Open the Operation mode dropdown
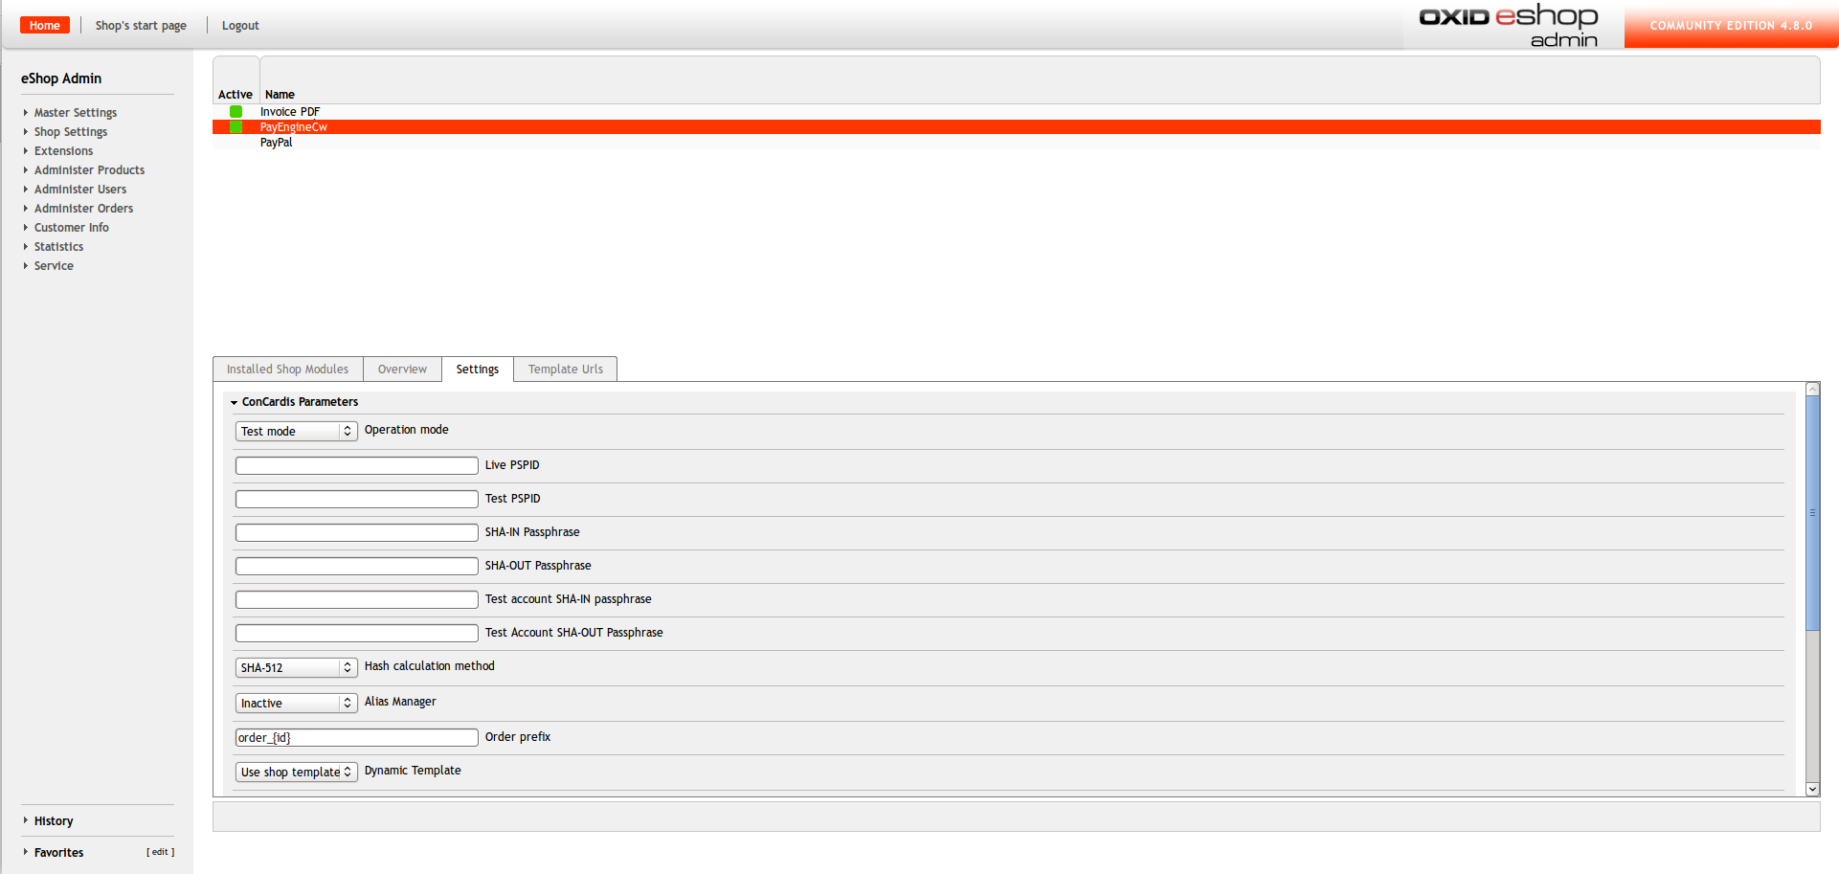This screenshot has height=874, width=1839. [296, 432]
